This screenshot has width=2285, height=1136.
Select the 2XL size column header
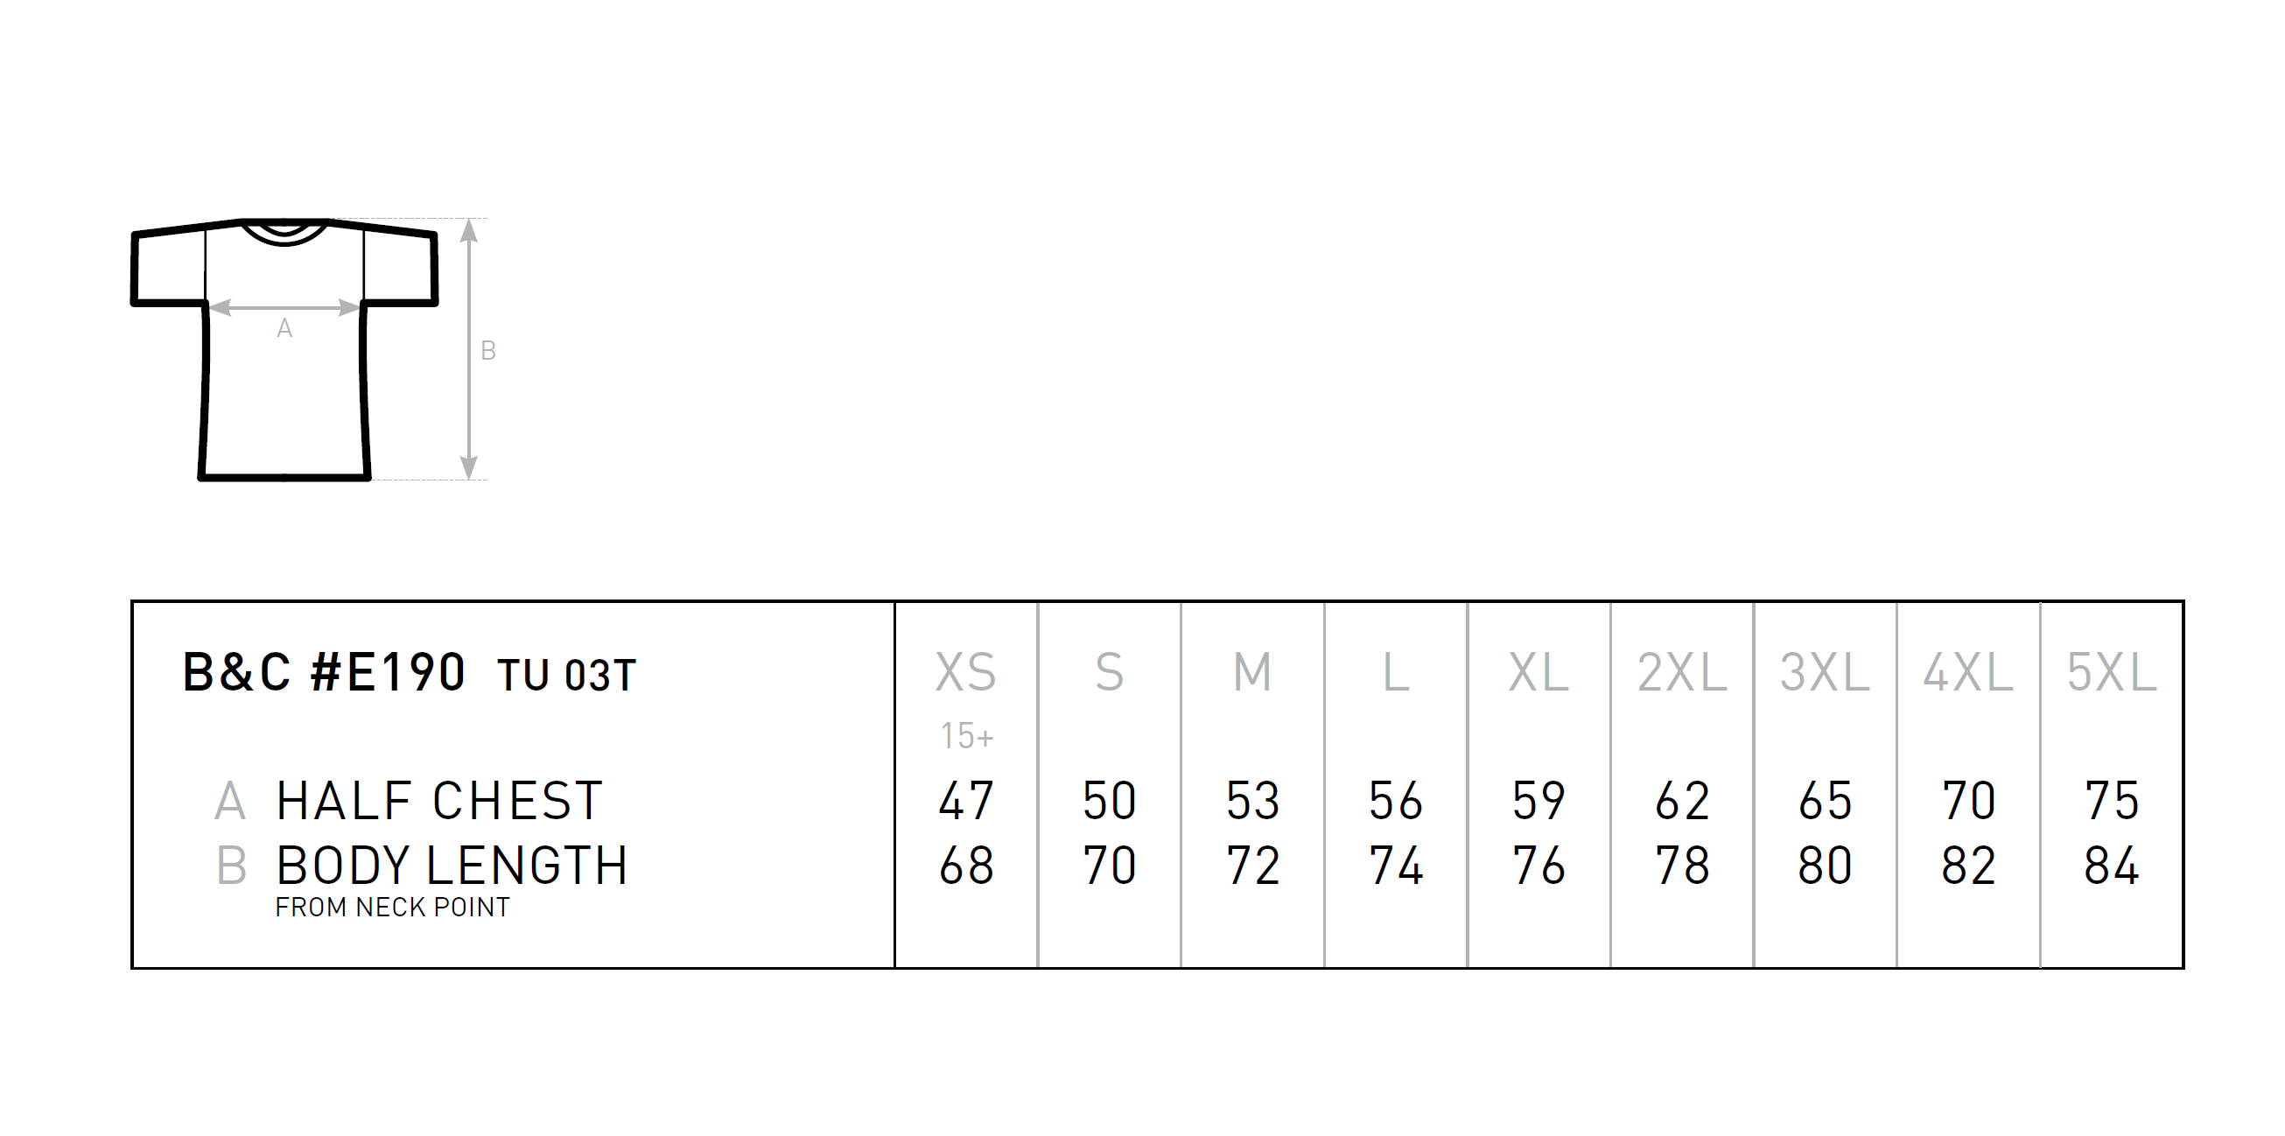[x=1682, y=672]
